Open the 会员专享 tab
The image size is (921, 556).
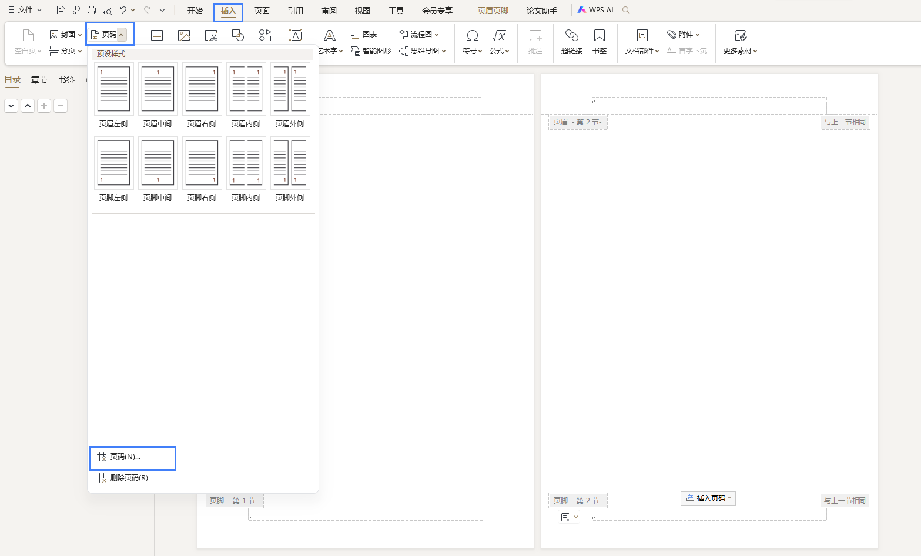437,11
